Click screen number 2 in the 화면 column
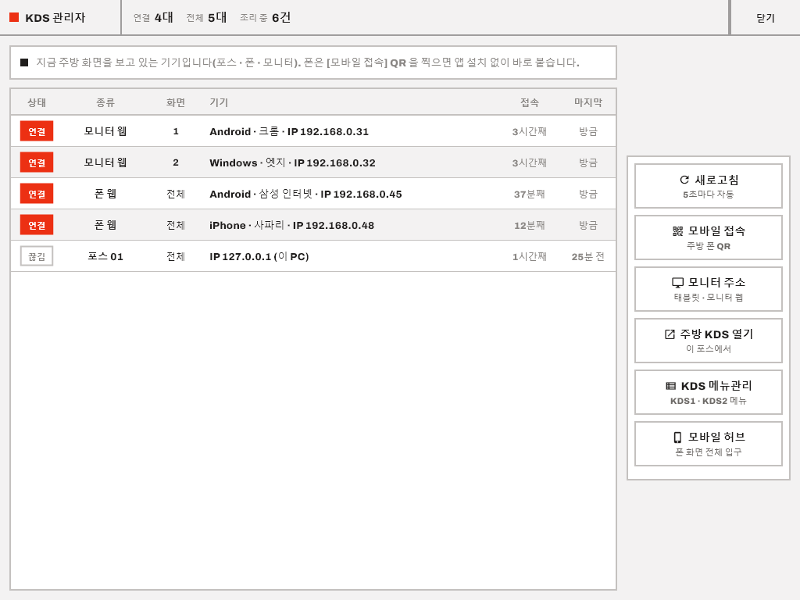This screenshot has height=600, width=800. pos(176,162)
